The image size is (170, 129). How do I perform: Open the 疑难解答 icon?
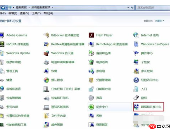[91, 125]
